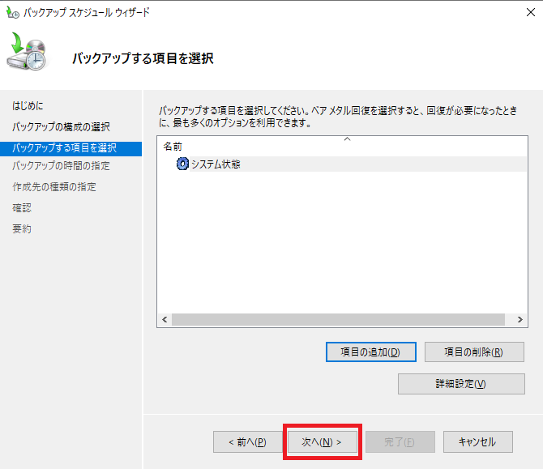This screenshot has height=469, width=543.
Task: Select the システム状態 entry in the list
Action: [216, 164]
